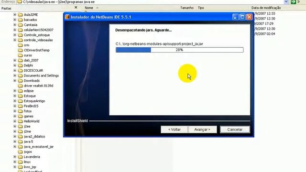Click the apisupport-project_ja.jar file path text
This screenshot has height=172, width=306.
tap(159, 44)
